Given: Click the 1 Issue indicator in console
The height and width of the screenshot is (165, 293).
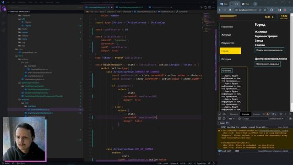Looking at the screenshot, I should pyautogui.click(x=224, y=123).
